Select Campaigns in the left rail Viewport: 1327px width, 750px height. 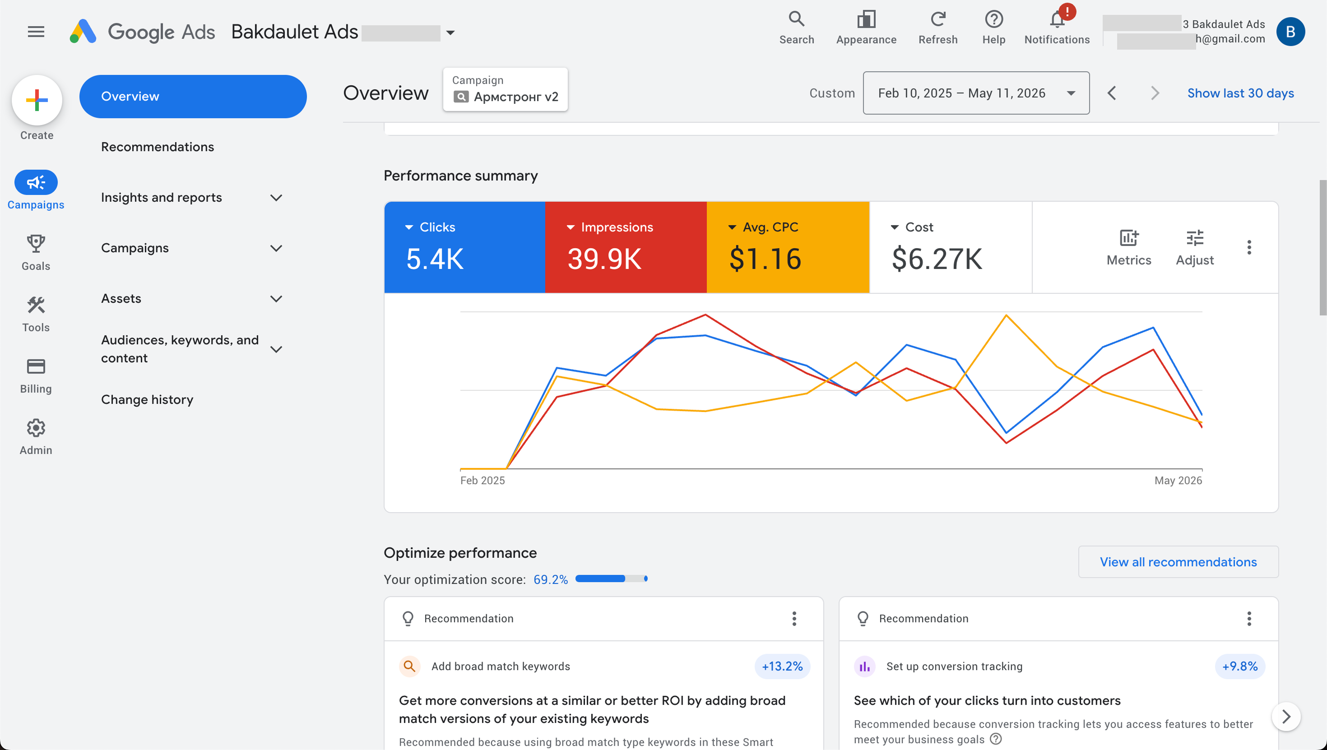[36, 190]
